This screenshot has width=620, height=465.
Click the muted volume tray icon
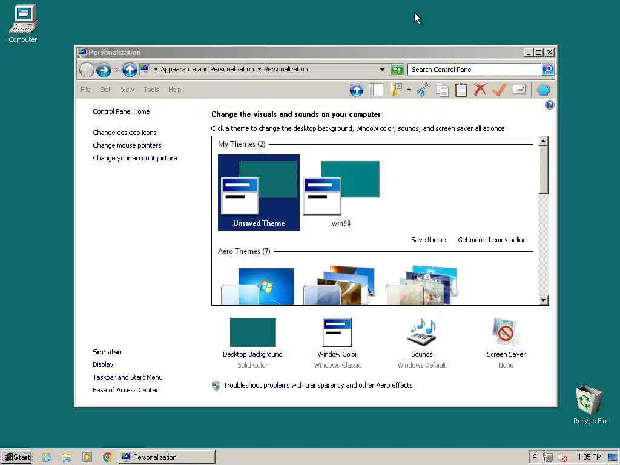(562, 458)
